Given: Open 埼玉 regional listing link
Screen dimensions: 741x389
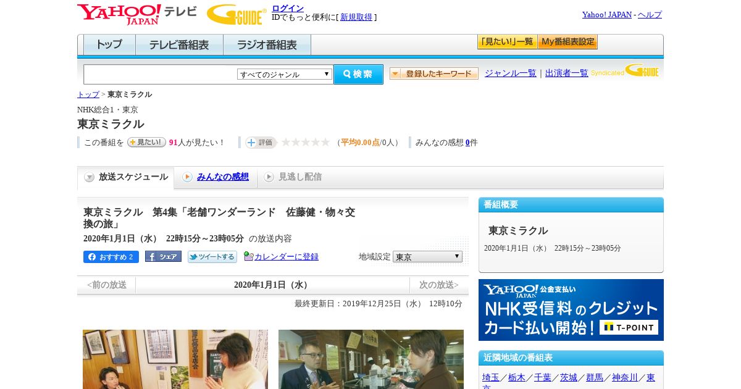Looking at the screenshot, I should click(x=491, y=377).
